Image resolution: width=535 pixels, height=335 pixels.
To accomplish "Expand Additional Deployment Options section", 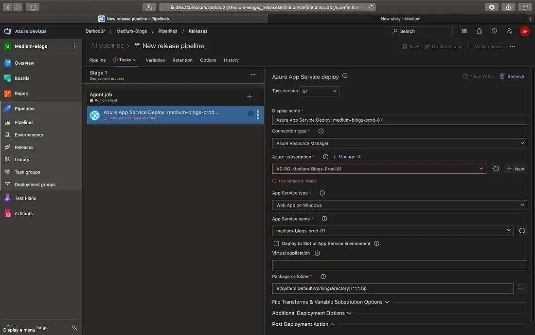I will click(311, 313).
